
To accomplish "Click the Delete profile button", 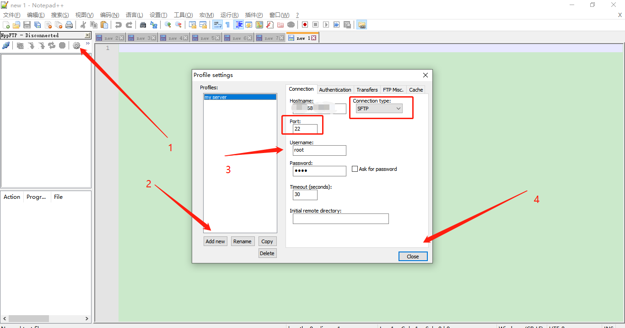I will coord(267,253).
